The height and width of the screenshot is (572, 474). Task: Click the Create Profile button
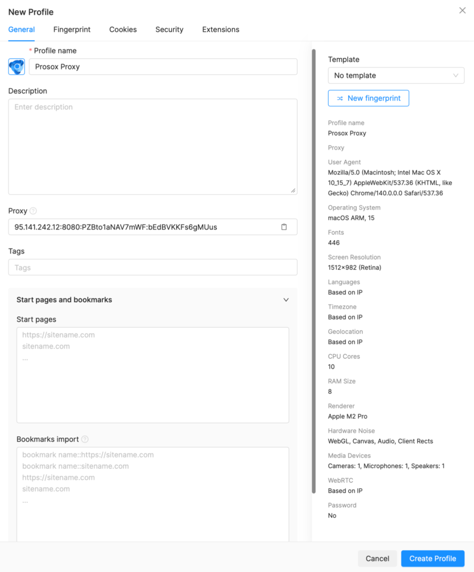433,559
